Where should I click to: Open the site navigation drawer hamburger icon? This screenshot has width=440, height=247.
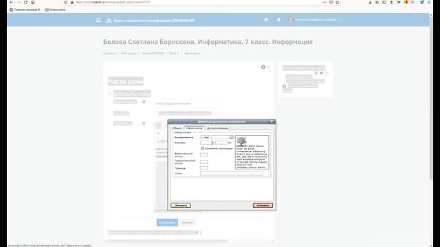click(98, 20)
